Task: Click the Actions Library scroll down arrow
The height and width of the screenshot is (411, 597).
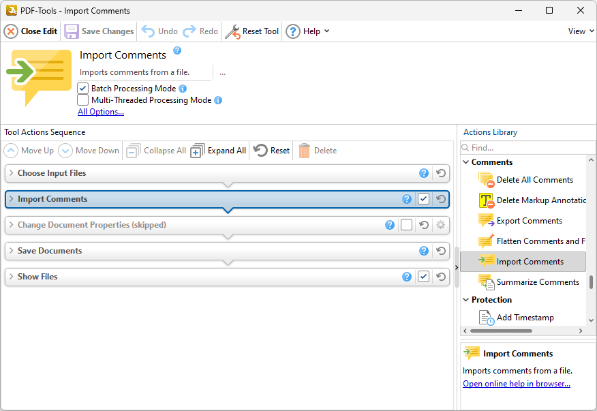Action: pyautogui.click(x=591, y=320)
